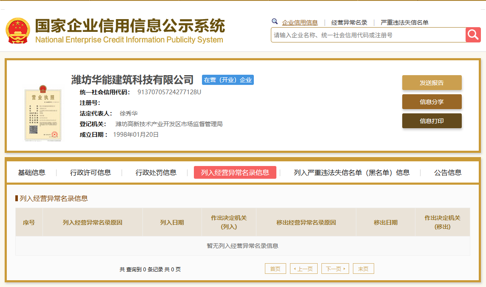Click the 发送报告 button

point(432,83)
